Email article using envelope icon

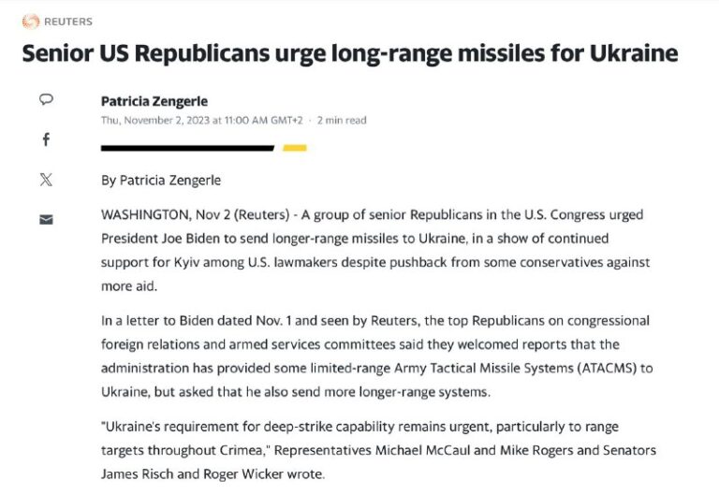pos(46,220)
